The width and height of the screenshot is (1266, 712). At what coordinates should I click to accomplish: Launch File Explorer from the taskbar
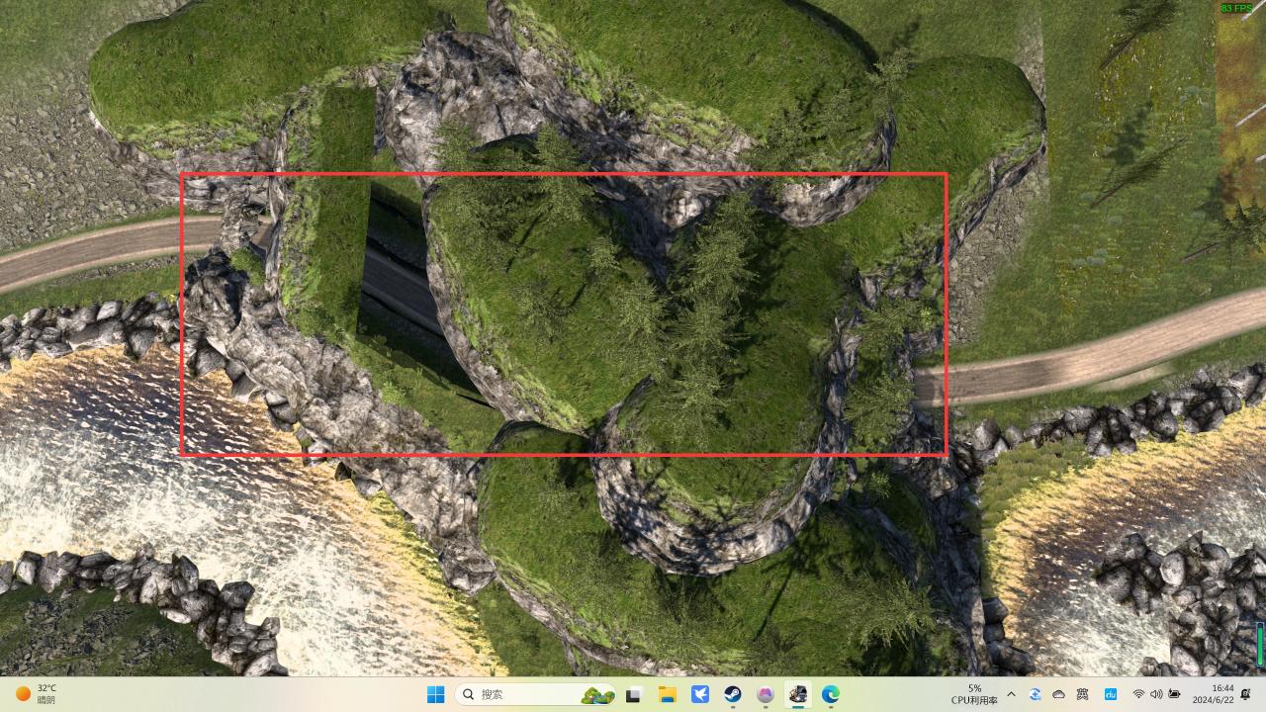click(668, 694)
